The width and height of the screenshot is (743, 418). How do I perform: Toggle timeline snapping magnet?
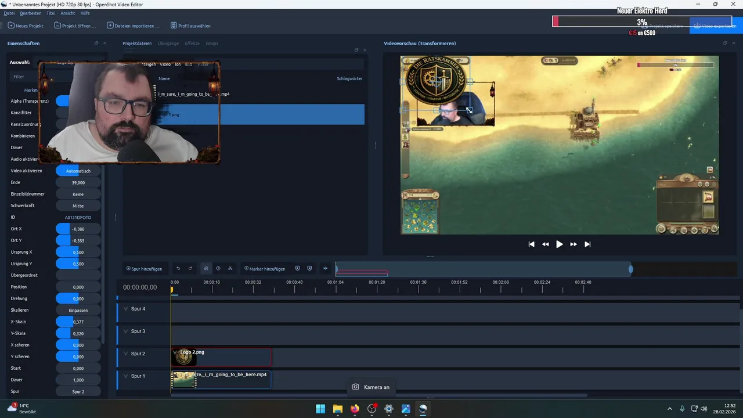205,268
